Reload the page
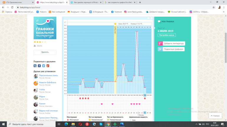227x127 pixels. tap(12, 7)
